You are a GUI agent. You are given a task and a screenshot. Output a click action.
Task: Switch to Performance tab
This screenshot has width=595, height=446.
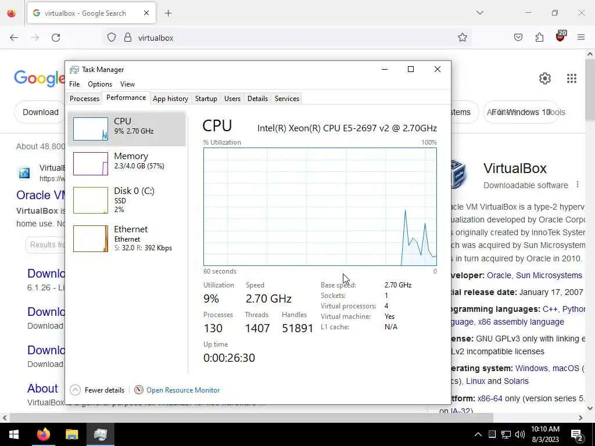click(x=126, y=98)
